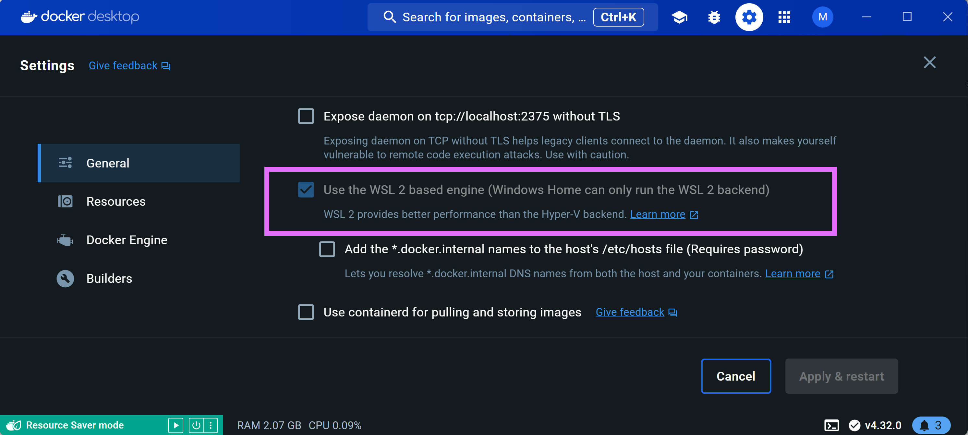
Task: Click the Builders wrench icon
Action: (66, 279)
